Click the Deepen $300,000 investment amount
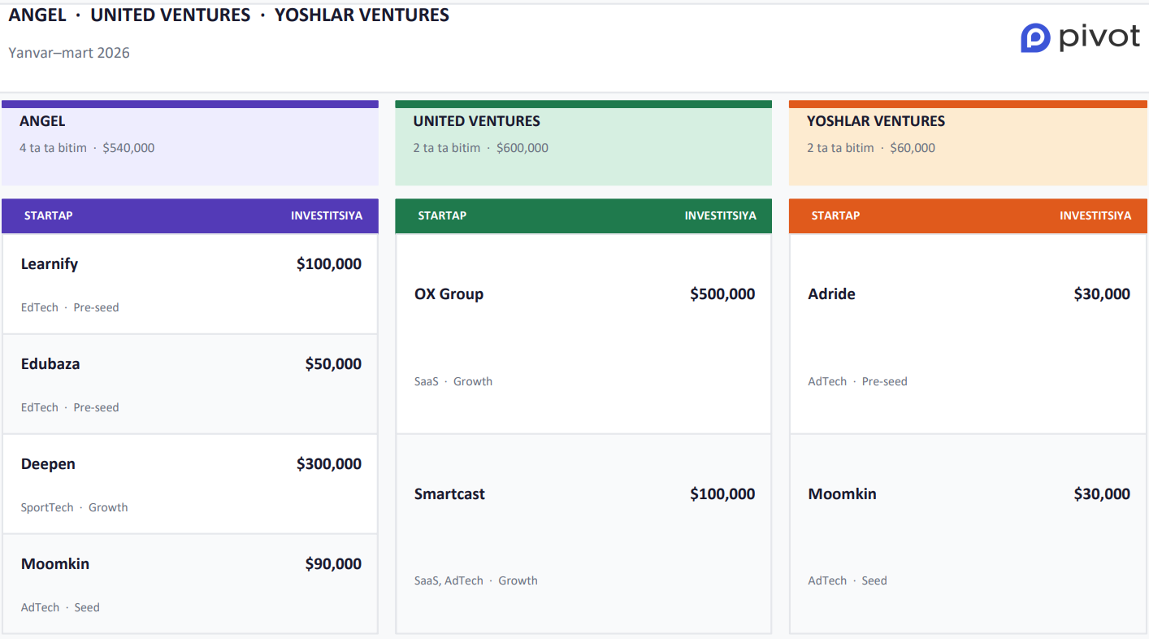 [329, 464]
